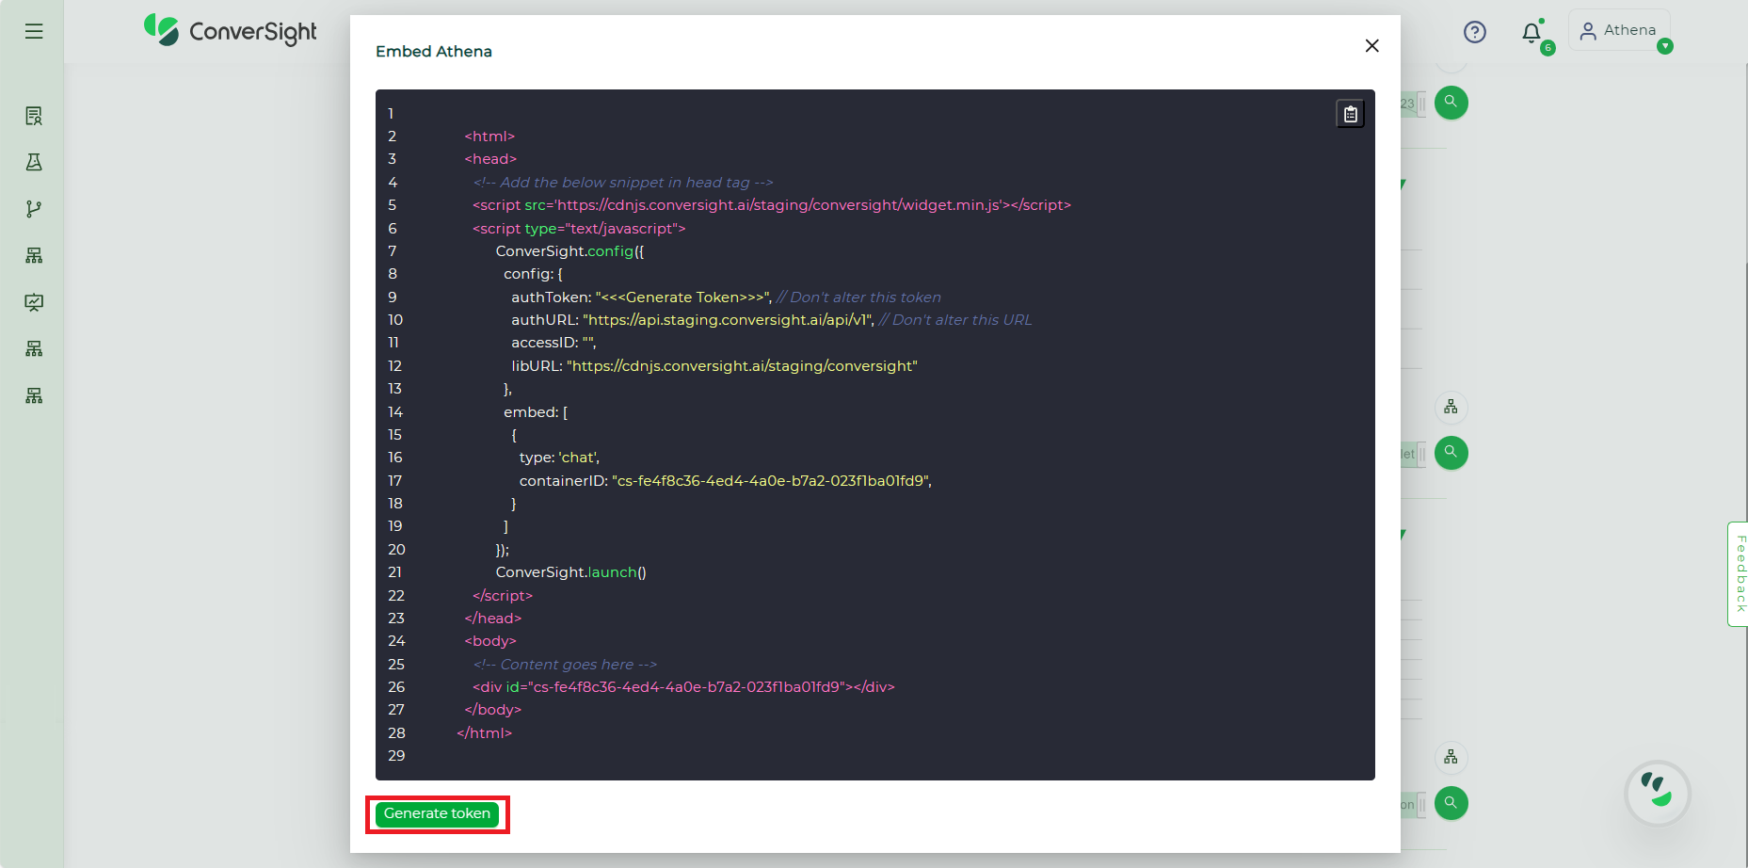Open the Athena chat assistant bubble
This screenshot has width=1748, height=868.
click(1657, 793)
